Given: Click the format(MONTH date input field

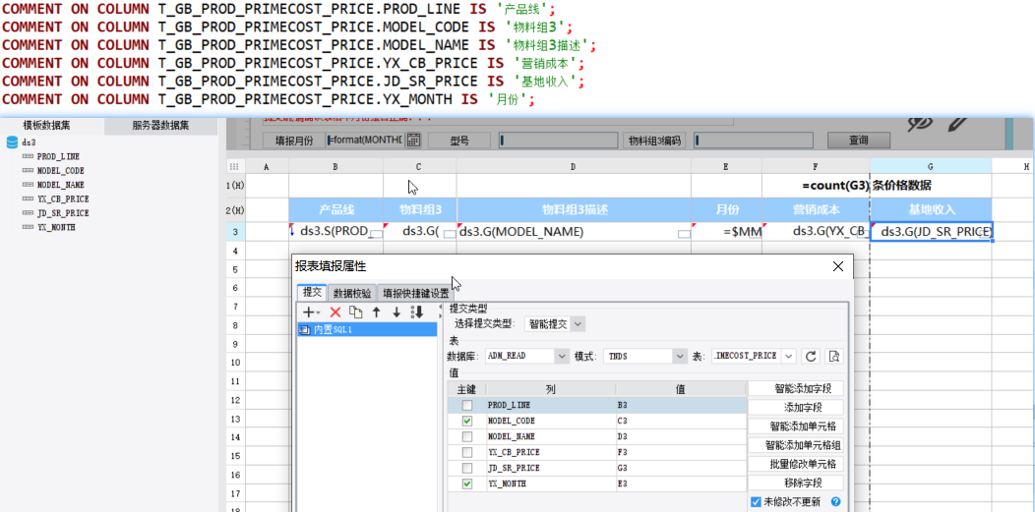Looking at the screenshot, I should pos(366,140).
